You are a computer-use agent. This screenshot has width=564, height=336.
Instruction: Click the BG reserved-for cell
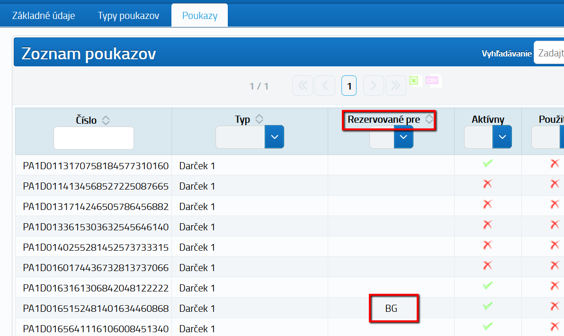click(x=391, y=309)
